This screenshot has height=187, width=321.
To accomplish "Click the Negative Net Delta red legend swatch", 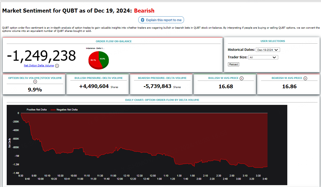I will coord(53,110).
